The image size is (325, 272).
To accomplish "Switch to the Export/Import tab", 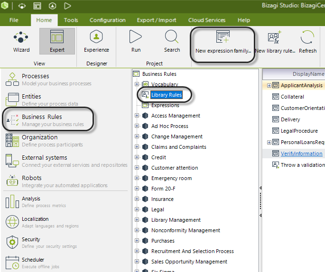I will [x=157, y=20].
